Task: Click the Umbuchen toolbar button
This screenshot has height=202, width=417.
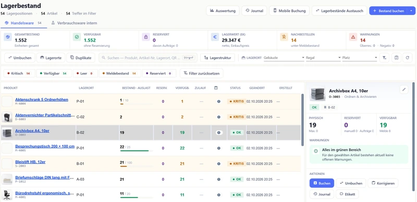Action: [x=20, y=58]
